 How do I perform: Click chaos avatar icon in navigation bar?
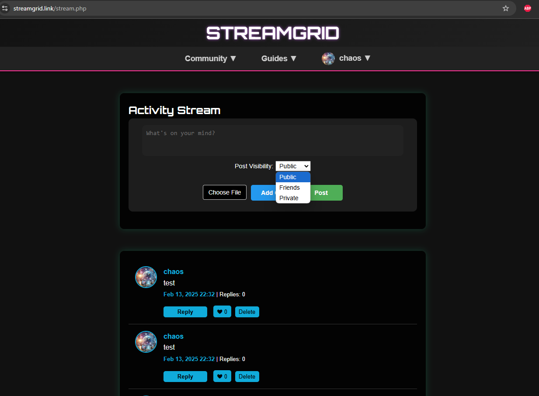[328, 59]
